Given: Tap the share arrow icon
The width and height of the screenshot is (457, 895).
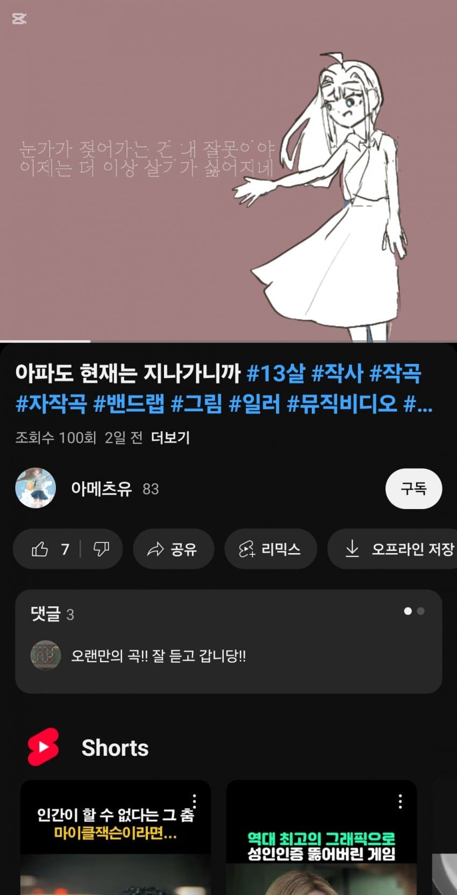Looking at the screenshot, I should tap(155, 549).
